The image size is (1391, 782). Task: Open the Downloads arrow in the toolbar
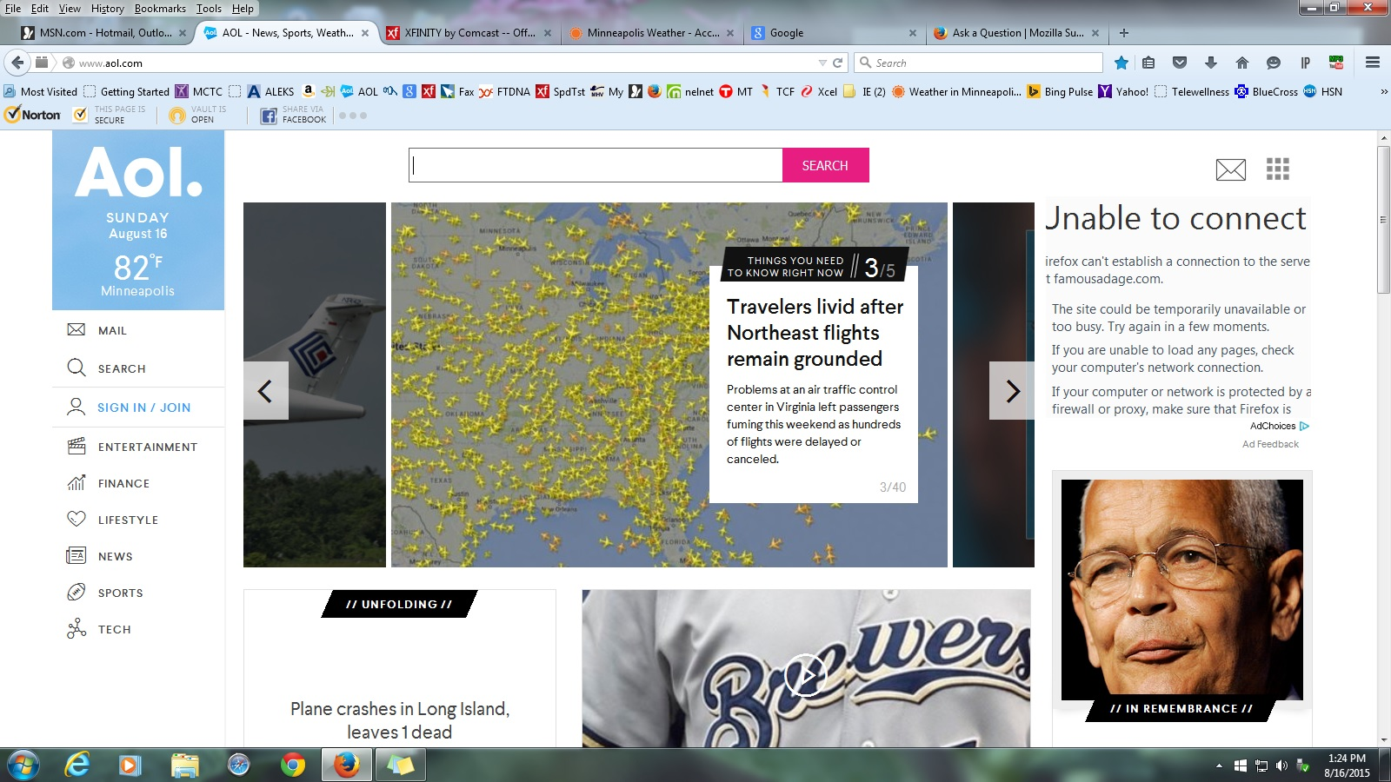(x=1211, y=63)
